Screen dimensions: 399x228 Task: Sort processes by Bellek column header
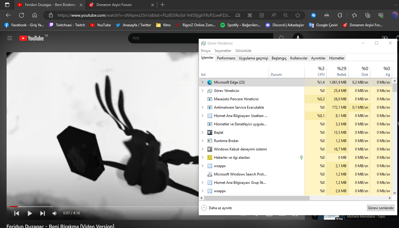click(x=337, y=72)
